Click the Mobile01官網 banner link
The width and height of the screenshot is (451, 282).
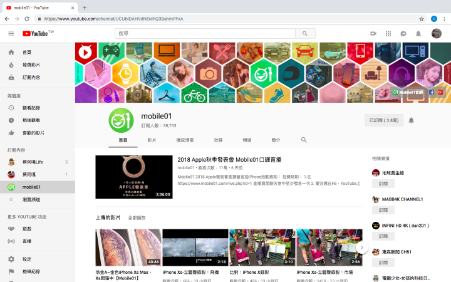[x=408, y=92]
